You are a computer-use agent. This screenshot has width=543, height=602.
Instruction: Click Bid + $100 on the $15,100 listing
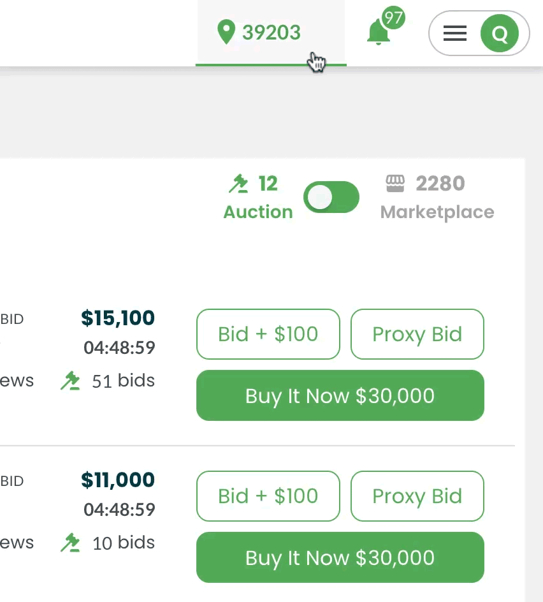(268, 334)
